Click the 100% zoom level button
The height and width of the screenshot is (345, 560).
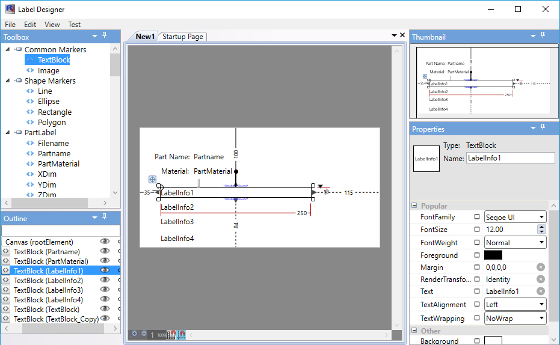pyautogui.click(x=161, y=335)
